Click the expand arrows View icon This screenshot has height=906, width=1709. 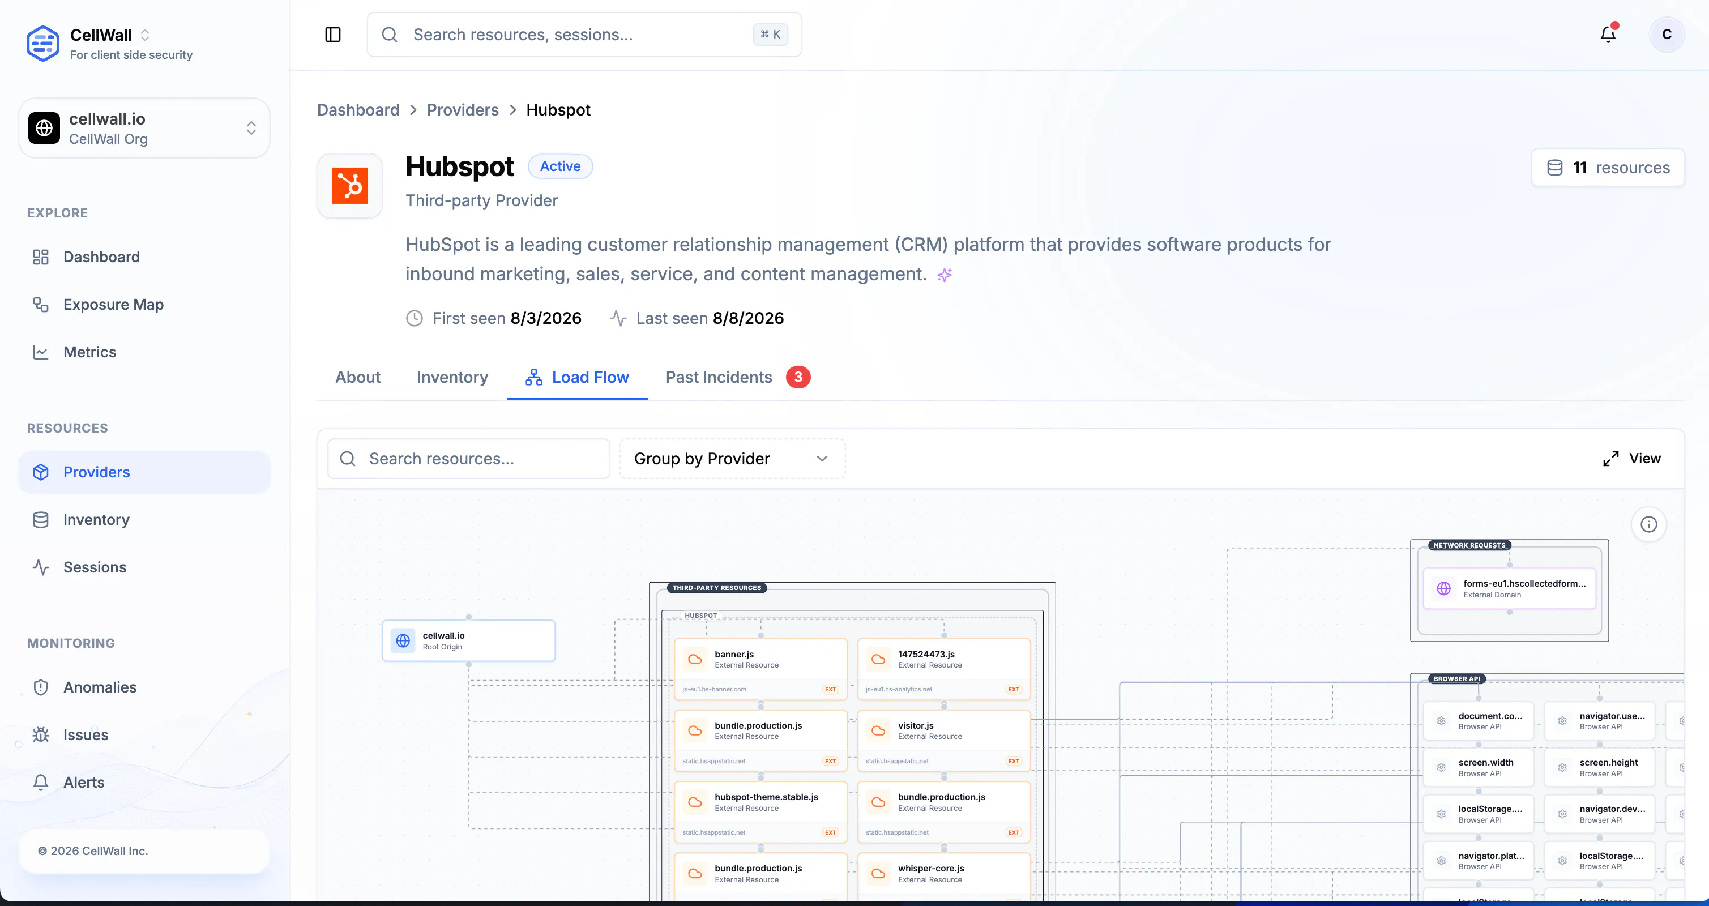(x=1611, y=459)
